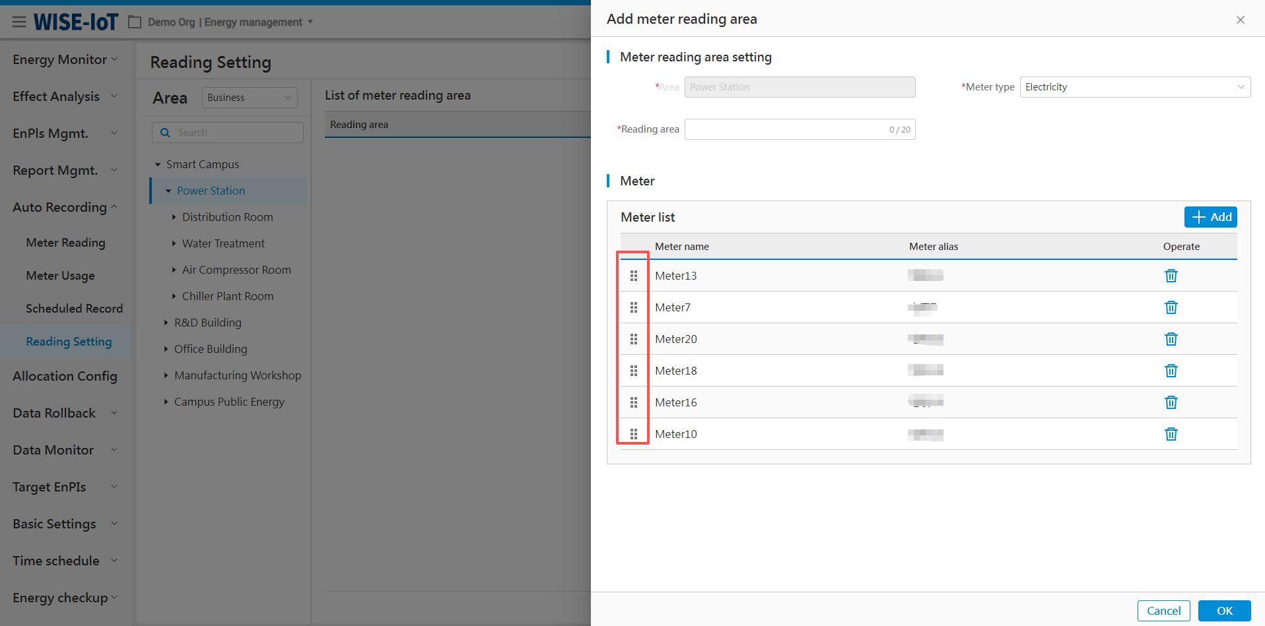Click the Add button in Meter list
Image resolution: width=1265 pixels, height=626 pixels.
(1210, 217)
